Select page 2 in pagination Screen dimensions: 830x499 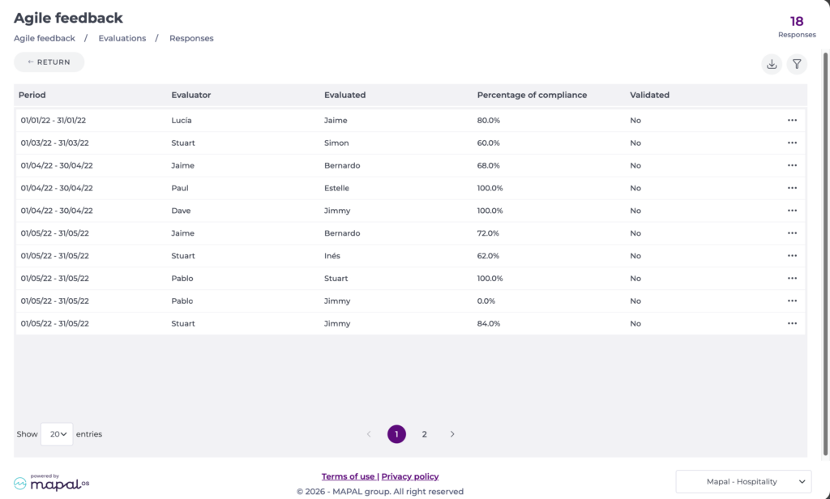pyautogui.click(x=424, y=434)
